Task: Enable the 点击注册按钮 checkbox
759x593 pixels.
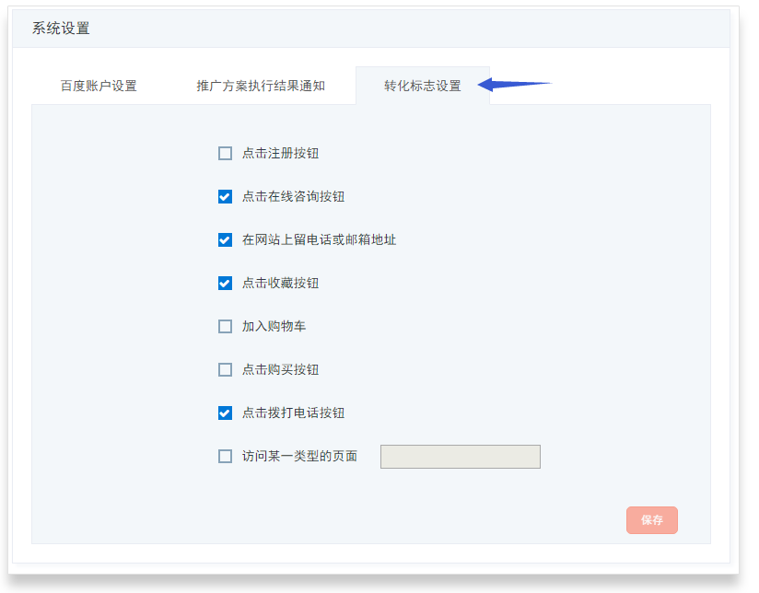Action: (x=225, y=154)
